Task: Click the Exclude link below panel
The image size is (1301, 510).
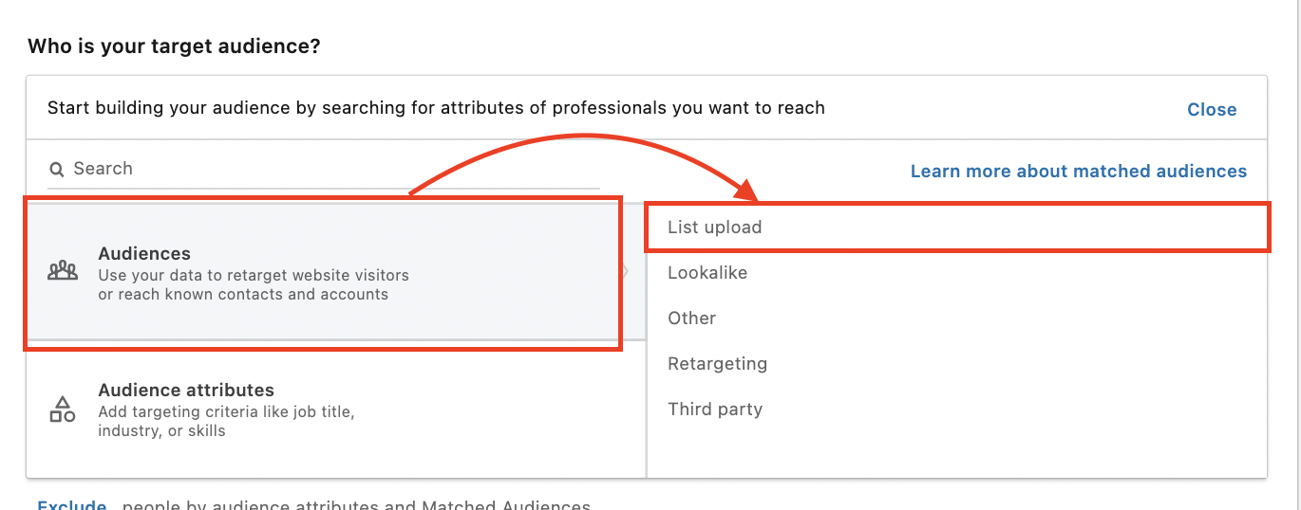Action: pyautogui.click(x=72, y=505)
